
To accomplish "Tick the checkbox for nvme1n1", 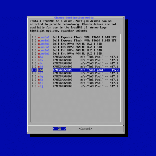I will coord(34,41).
